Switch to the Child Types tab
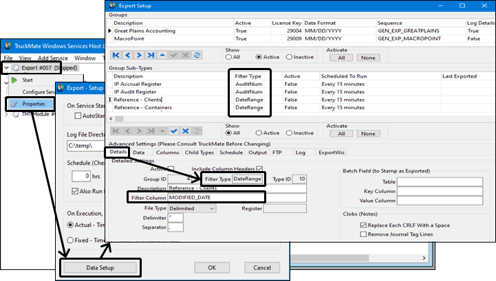 click(x=200, y=153)
